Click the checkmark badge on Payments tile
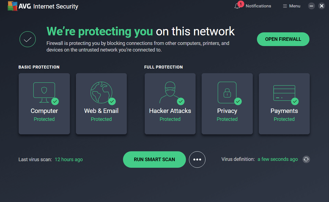This screenshot has height=202, width=329. [295, 101]
